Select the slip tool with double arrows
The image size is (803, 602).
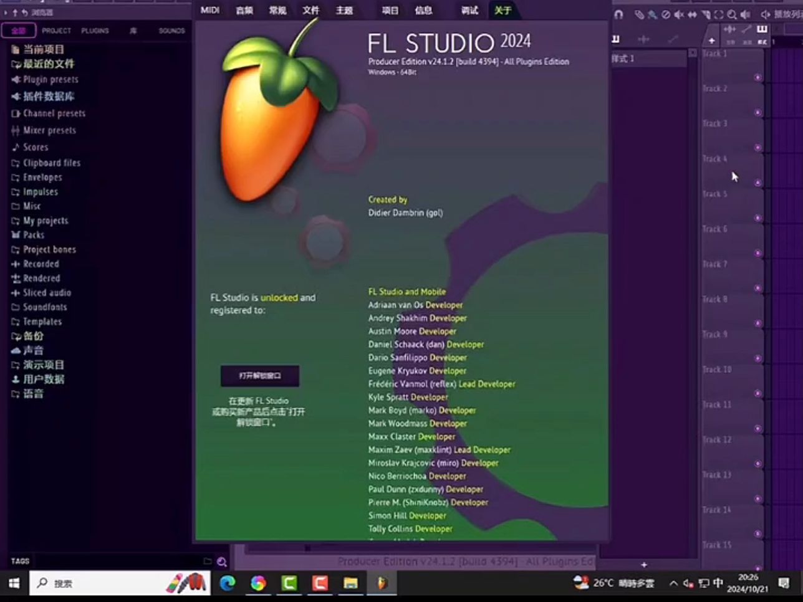692,14
